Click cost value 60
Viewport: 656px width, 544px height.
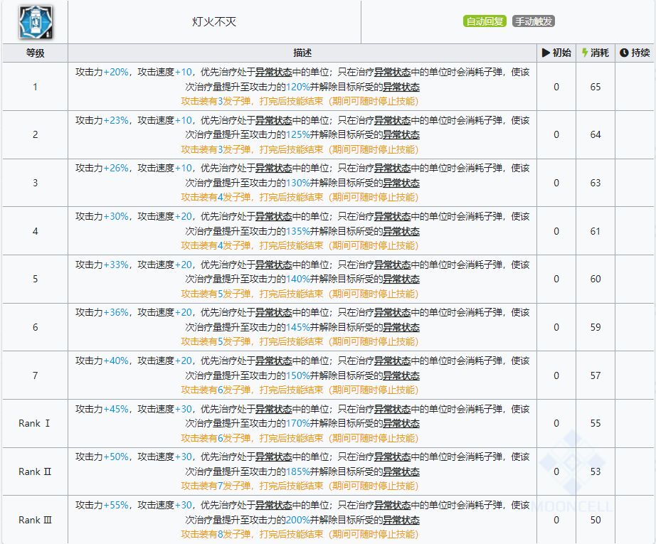coord(596,279)
